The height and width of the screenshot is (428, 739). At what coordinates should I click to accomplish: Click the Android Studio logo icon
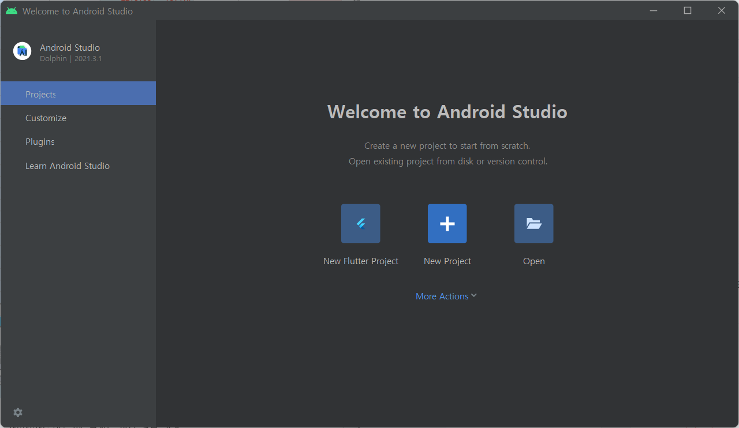23,51
